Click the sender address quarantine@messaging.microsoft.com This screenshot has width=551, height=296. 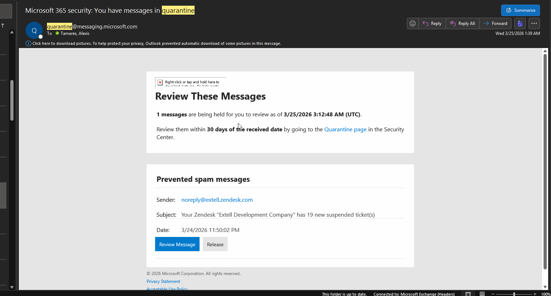(92, 26)
